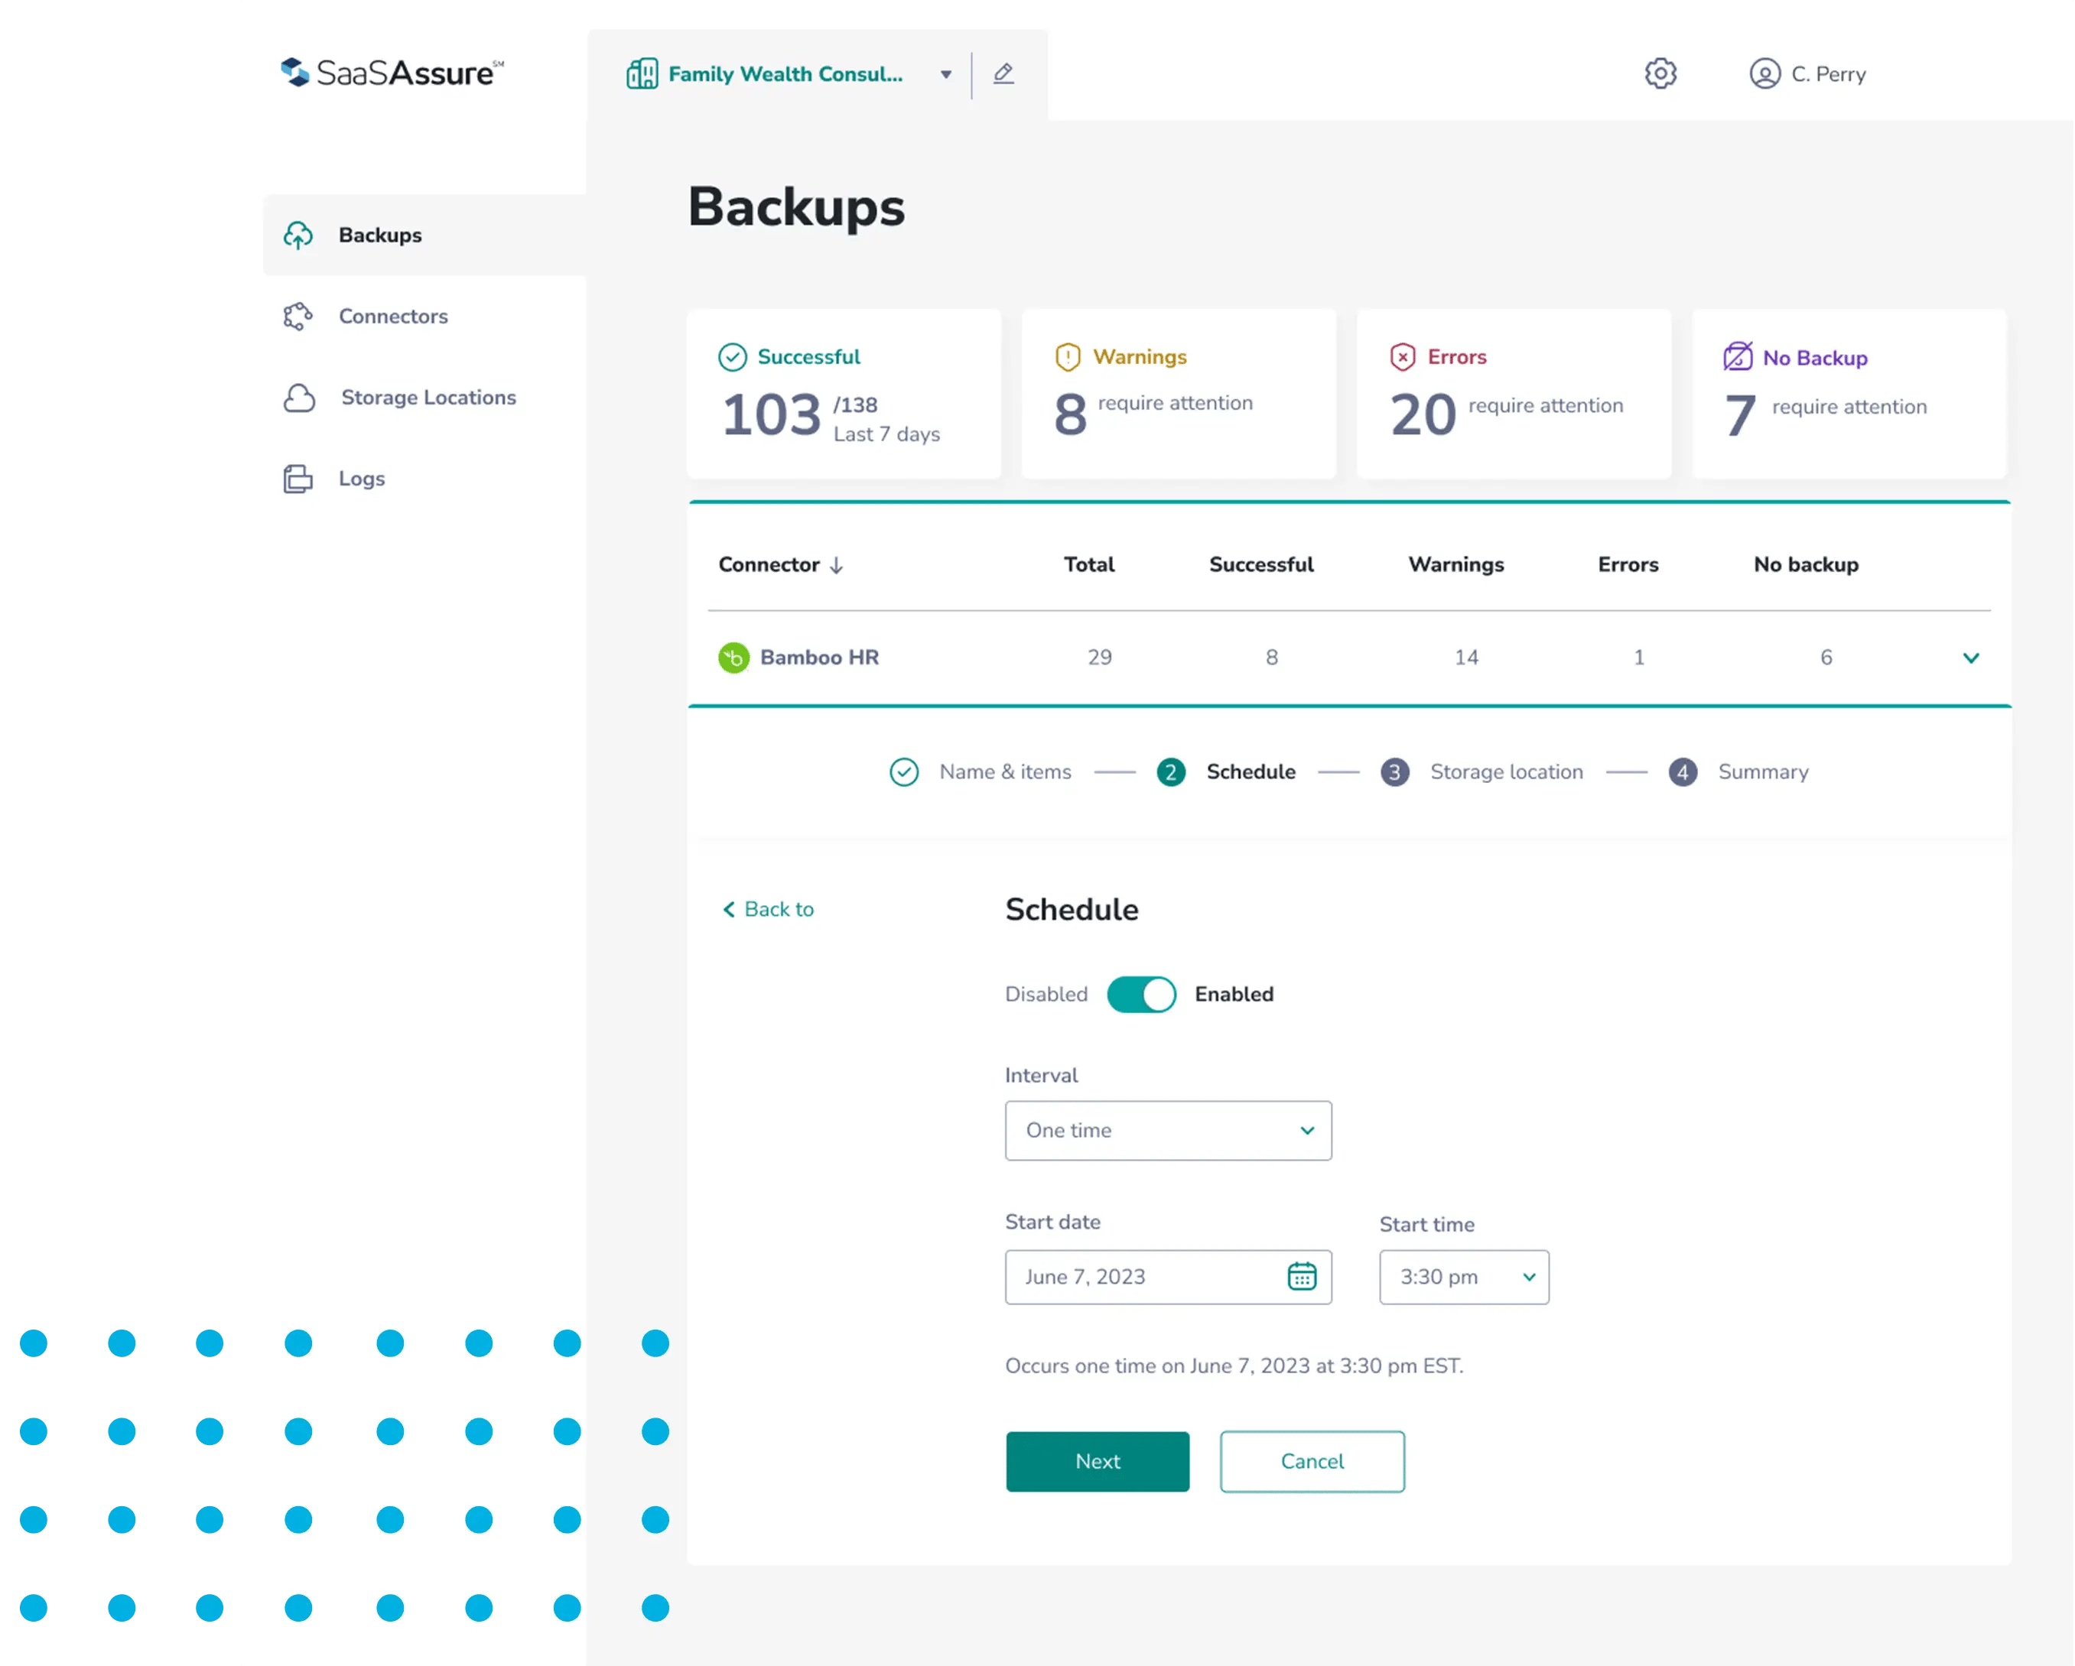Open the Errors summary card label
2075x1666 pixels.
click(x=1457, y=357)
